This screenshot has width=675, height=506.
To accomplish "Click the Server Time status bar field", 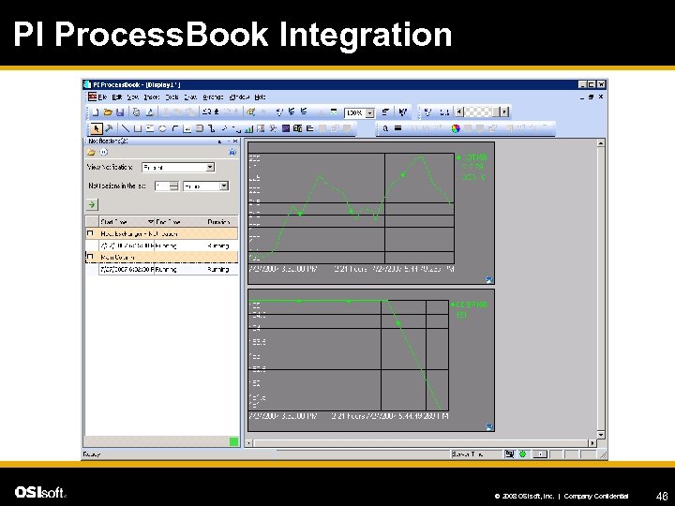I will (x=476, y=454).
